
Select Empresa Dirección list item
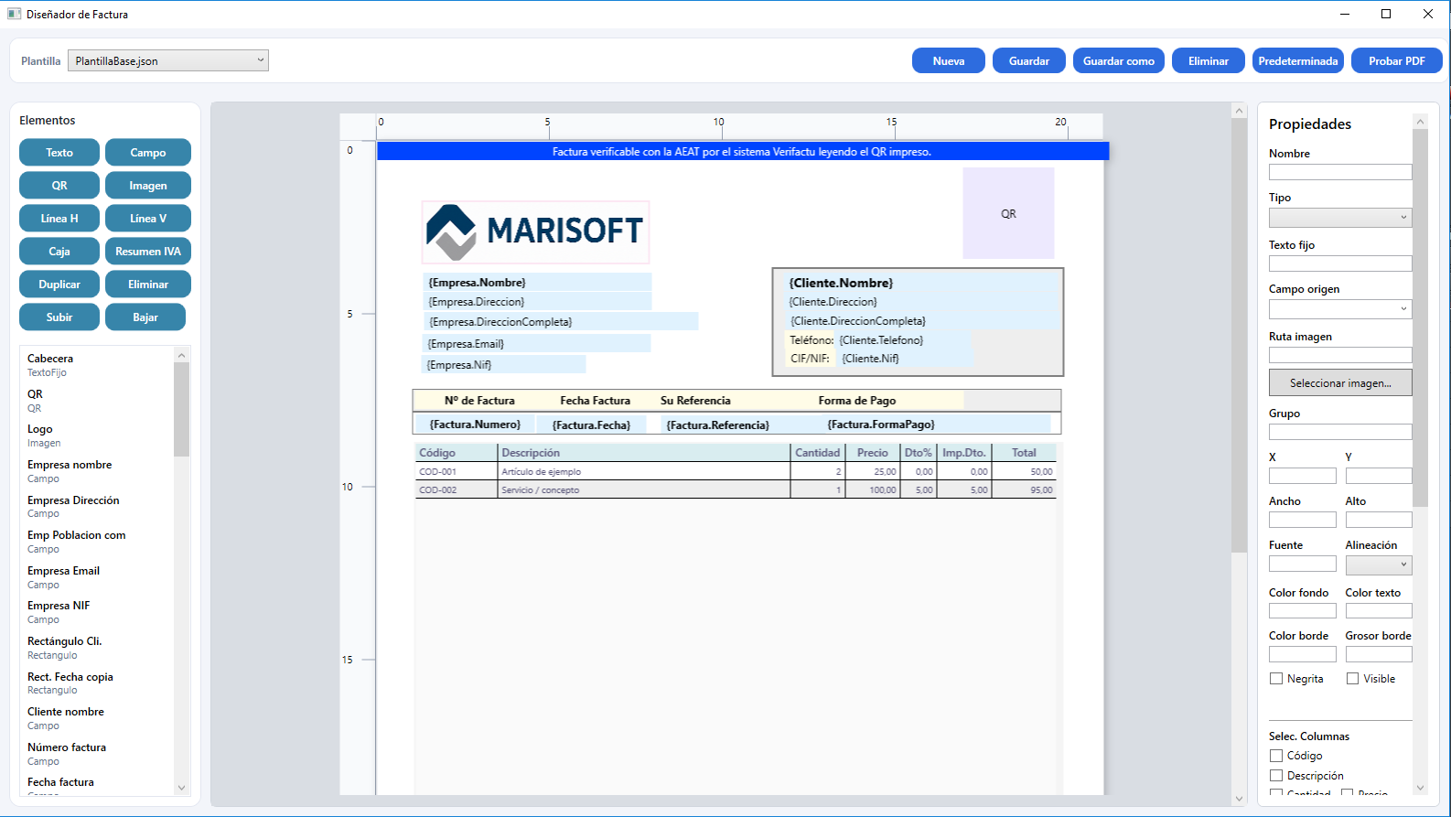(x=97, y=507)
